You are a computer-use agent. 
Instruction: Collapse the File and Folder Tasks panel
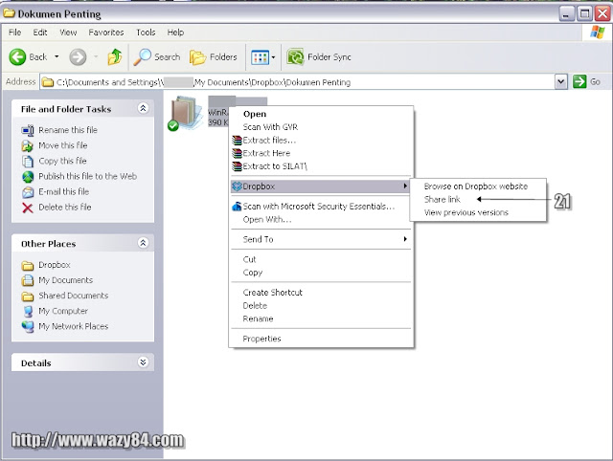(x=143, y=108)
